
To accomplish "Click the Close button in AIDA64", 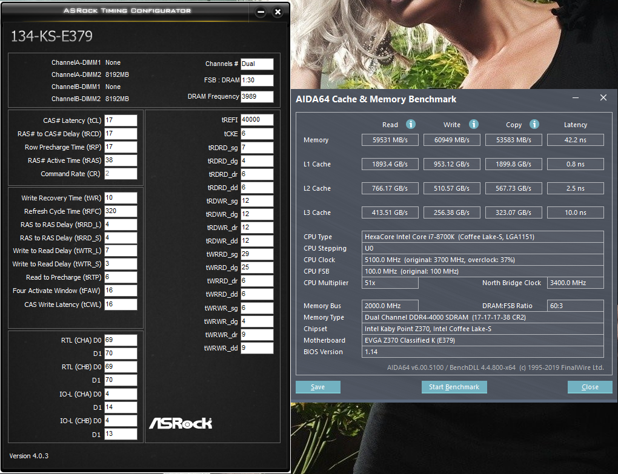I will pyautogui.click(x=590, y=387).
